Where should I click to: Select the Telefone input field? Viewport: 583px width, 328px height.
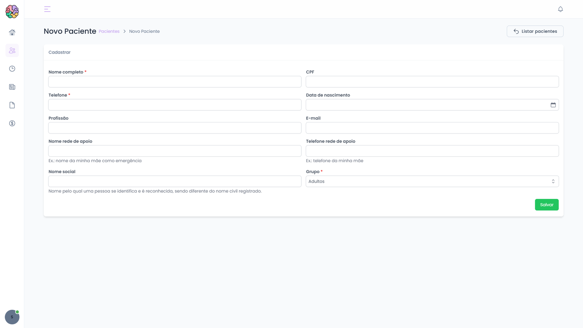(175, 105)
